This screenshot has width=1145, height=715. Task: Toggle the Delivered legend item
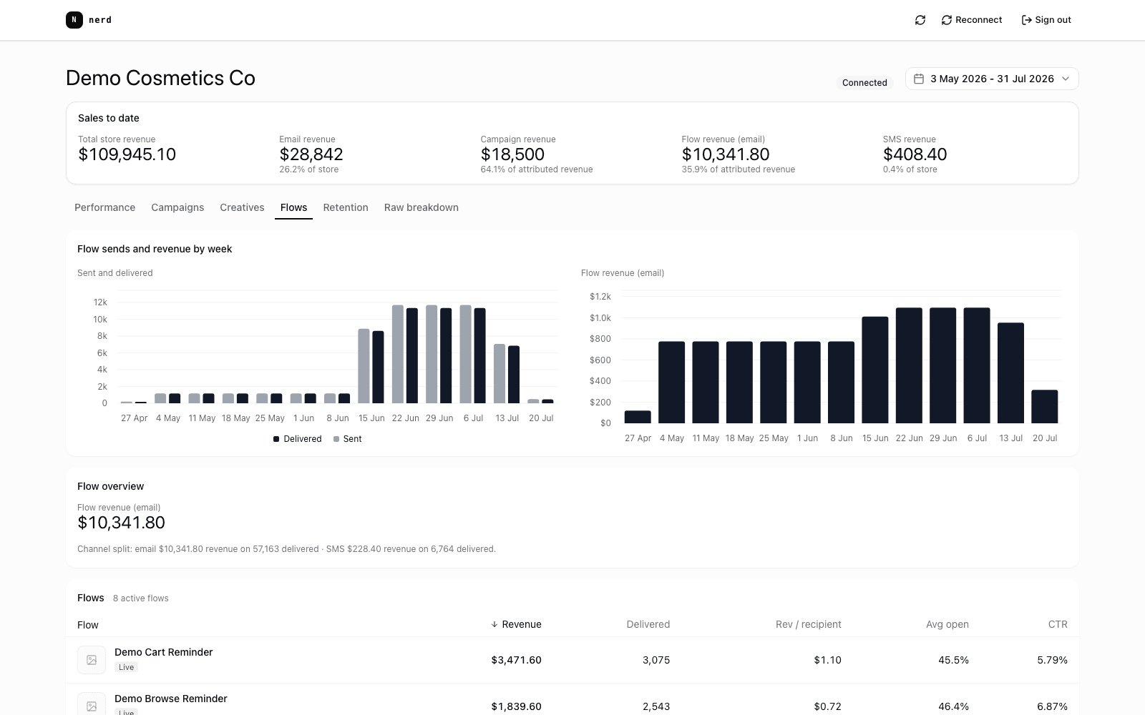pos(298,439)
